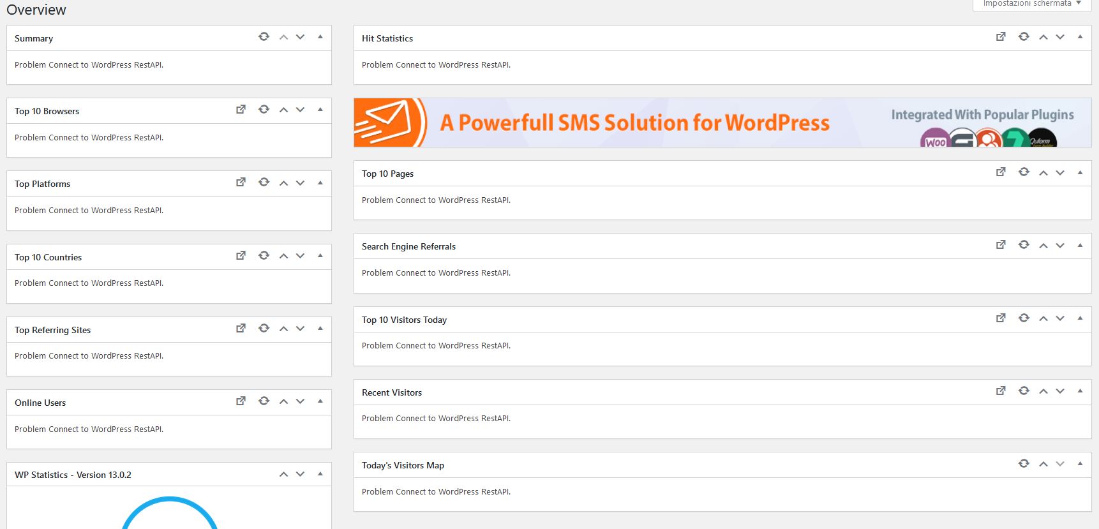Move Top 10 Visitors Today widget up

(x=1043, y=319)
